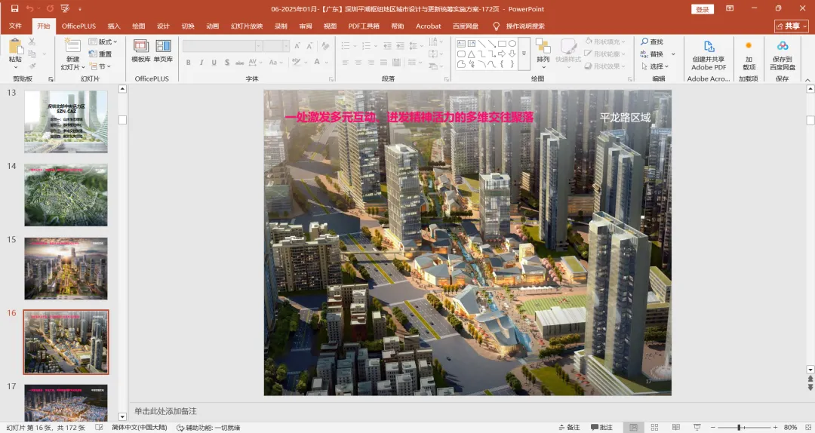Image resolution: width=815 pixels, height=433 pixels.
Task: Click Increase Font Size icon
Action: [297, 46]
